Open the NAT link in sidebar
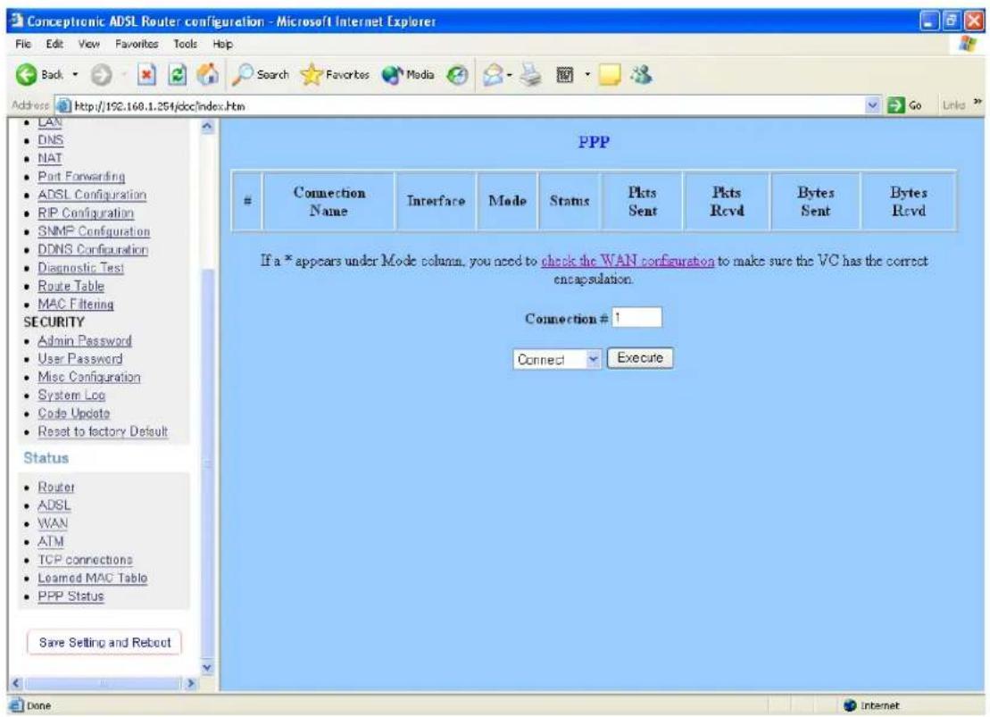 tap(50, 158)
